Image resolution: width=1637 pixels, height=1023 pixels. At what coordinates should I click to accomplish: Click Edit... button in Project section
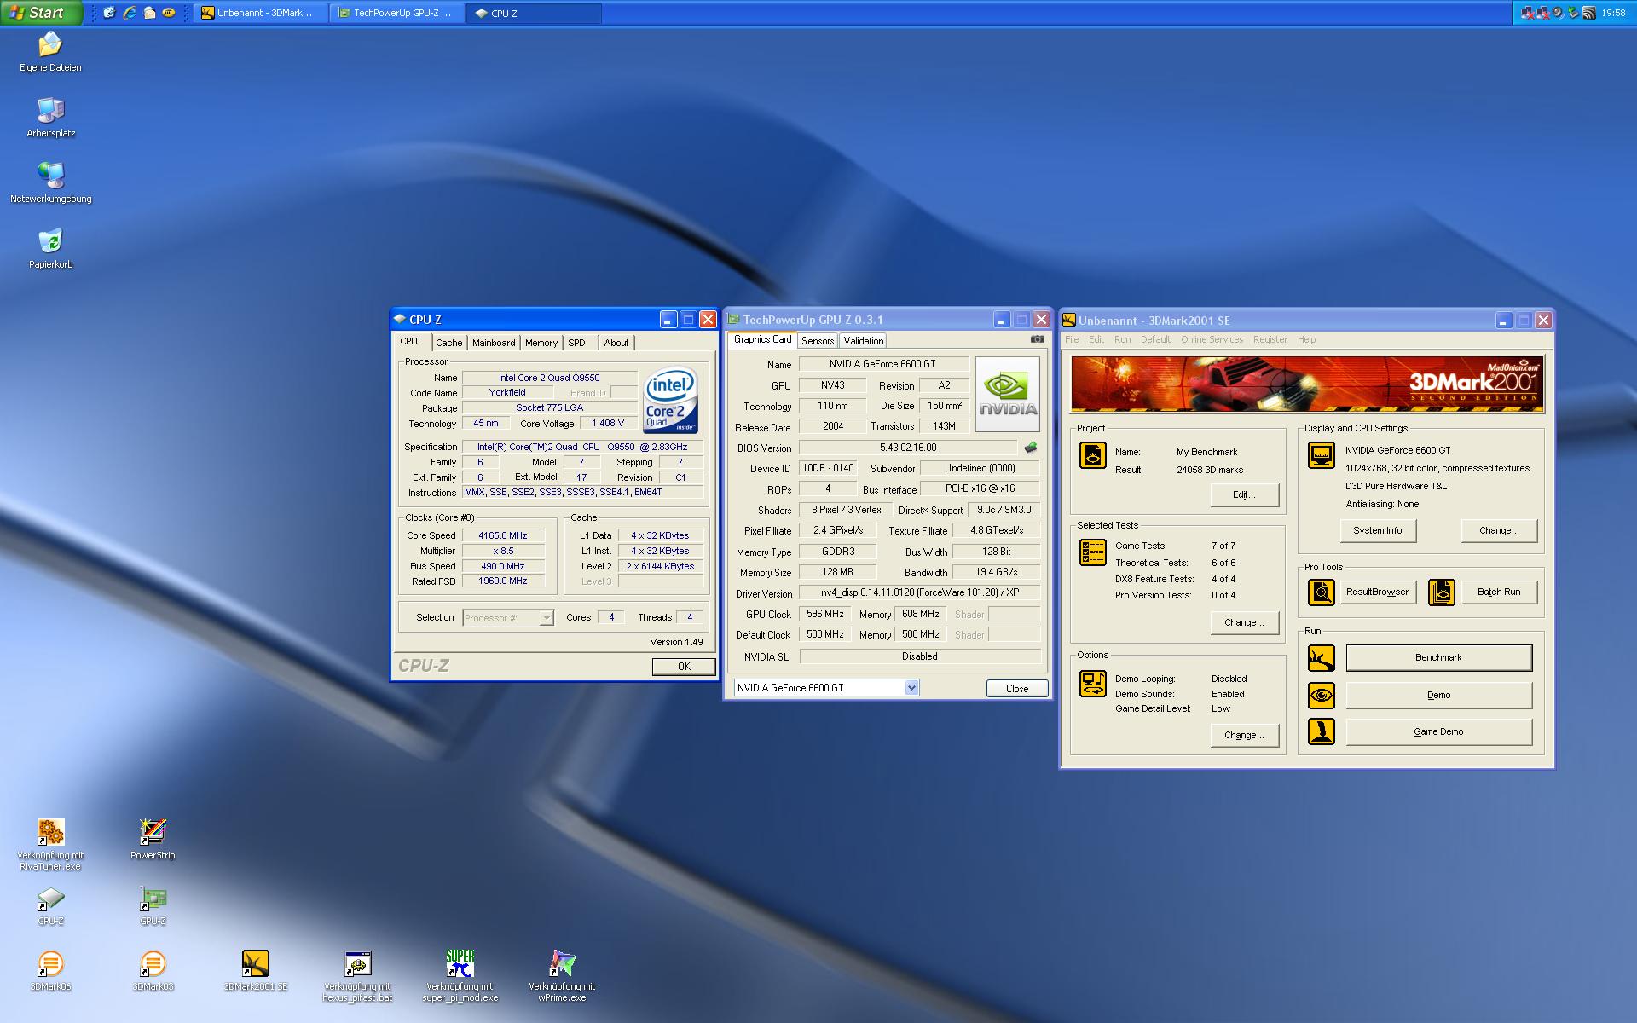[1244, 494]
